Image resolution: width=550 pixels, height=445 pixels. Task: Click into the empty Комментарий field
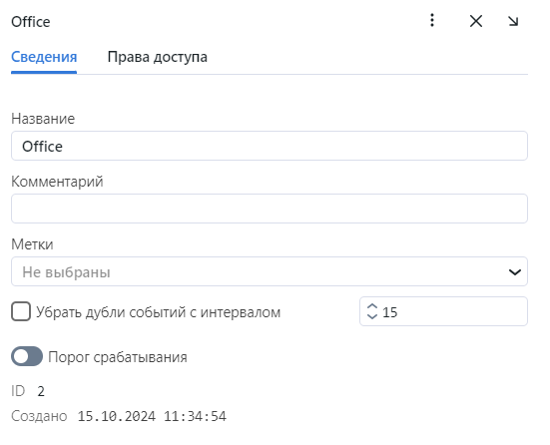270,209
